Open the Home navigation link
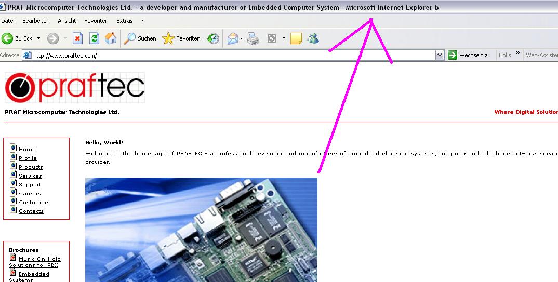 pyautogui.click(x=27, y=150)
